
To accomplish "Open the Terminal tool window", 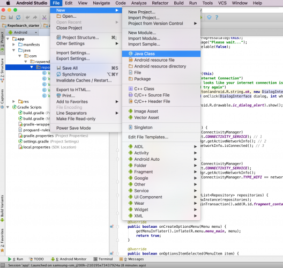I will pos(103,259).
